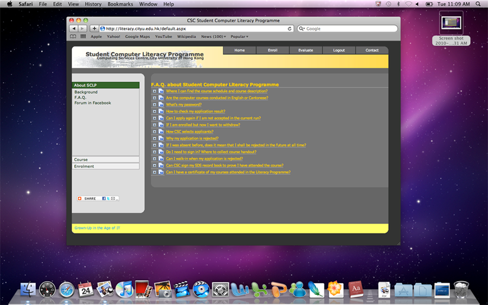The width and height of the screenshot is (488, 305).
Task: Expand "Where I can find the course schedule" question
Action: [155, 91]
